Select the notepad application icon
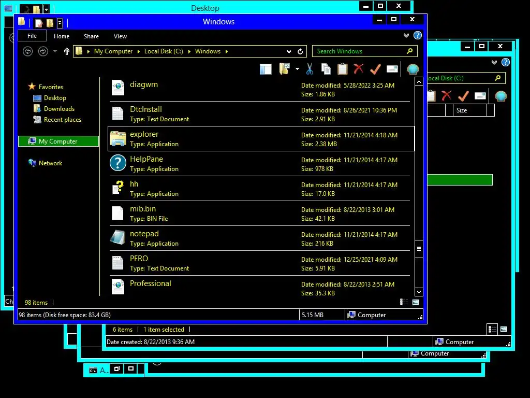The width and height of the screenshot is (530, 398). pos(118,237)
